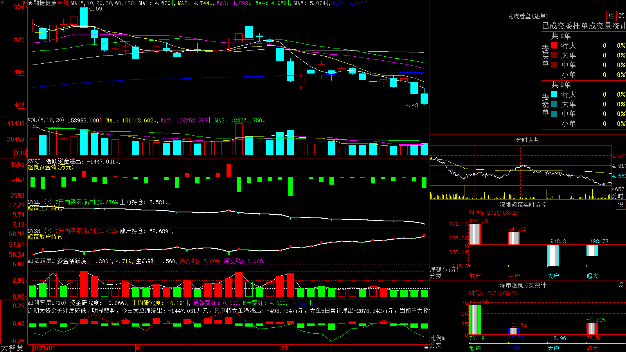The image size is (626, 352).
Task: Click the 委卖单 vertical label
Action: [545, 104]
